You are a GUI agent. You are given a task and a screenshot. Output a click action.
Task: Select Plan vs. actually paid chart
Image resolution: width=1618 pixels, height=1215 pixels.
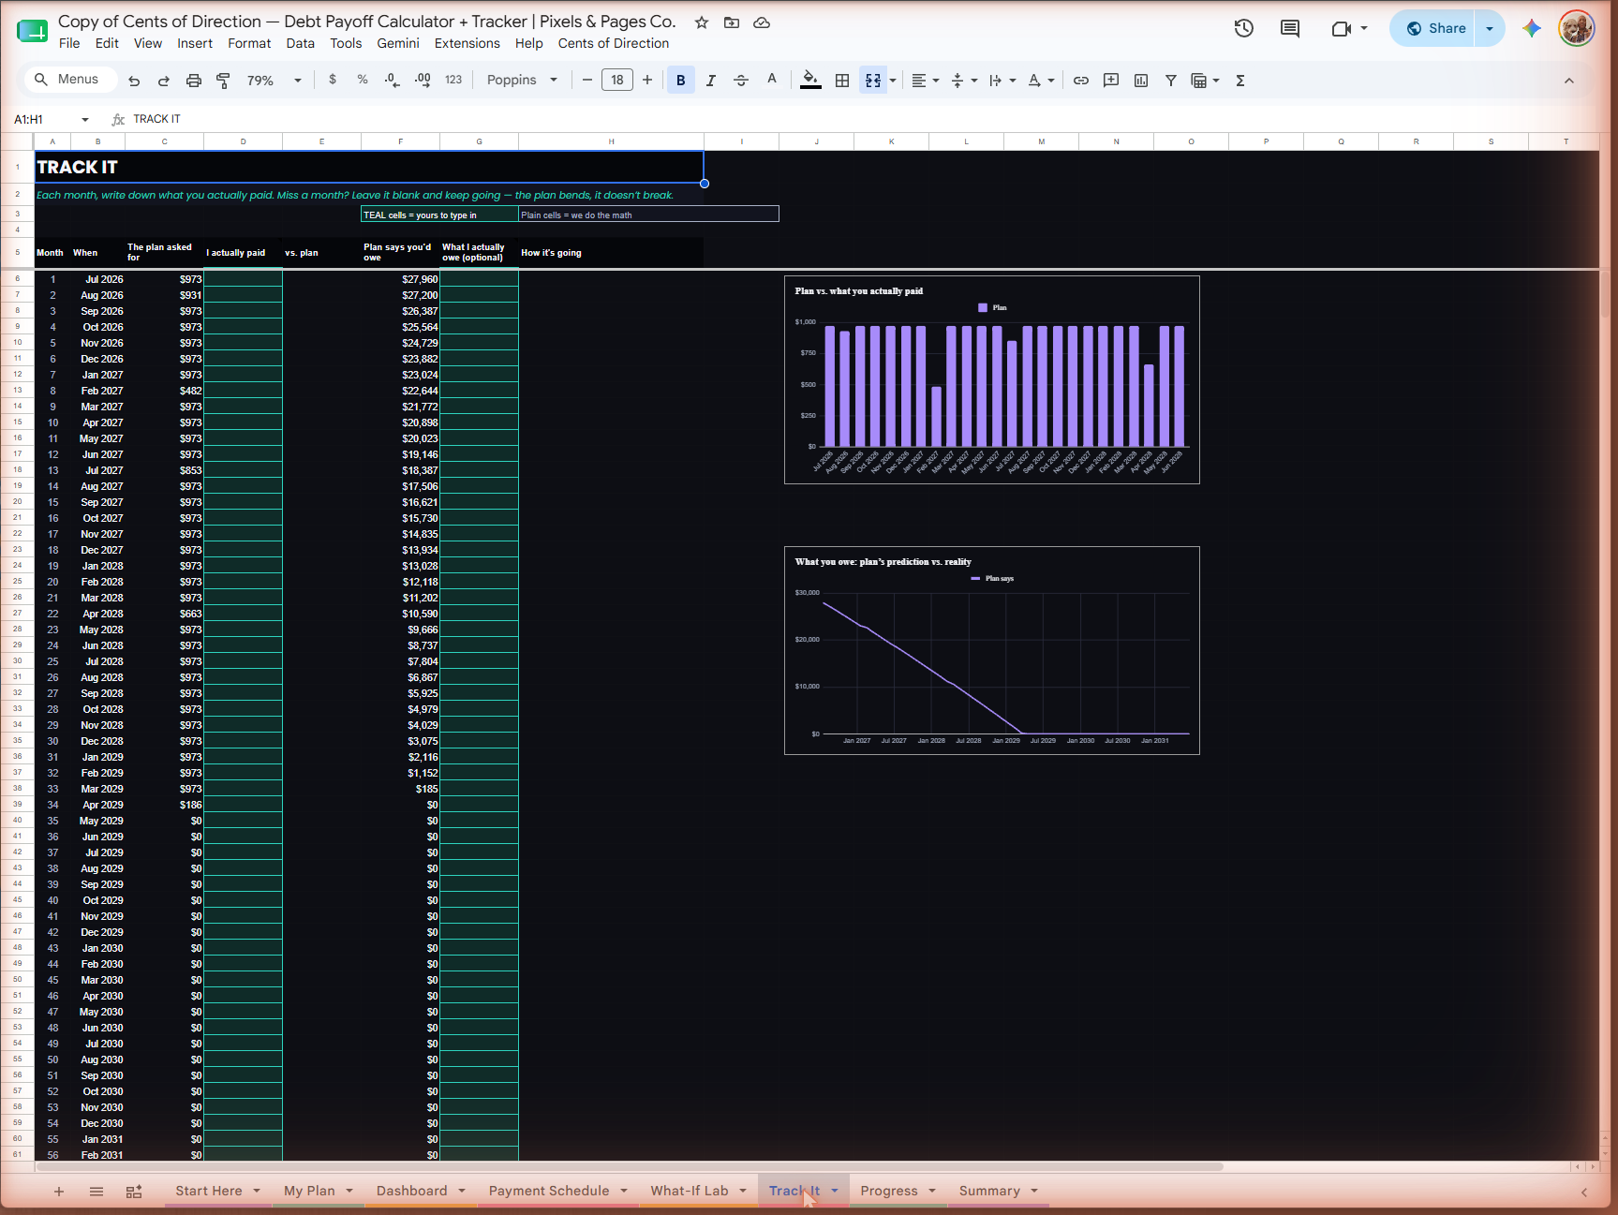992,379
